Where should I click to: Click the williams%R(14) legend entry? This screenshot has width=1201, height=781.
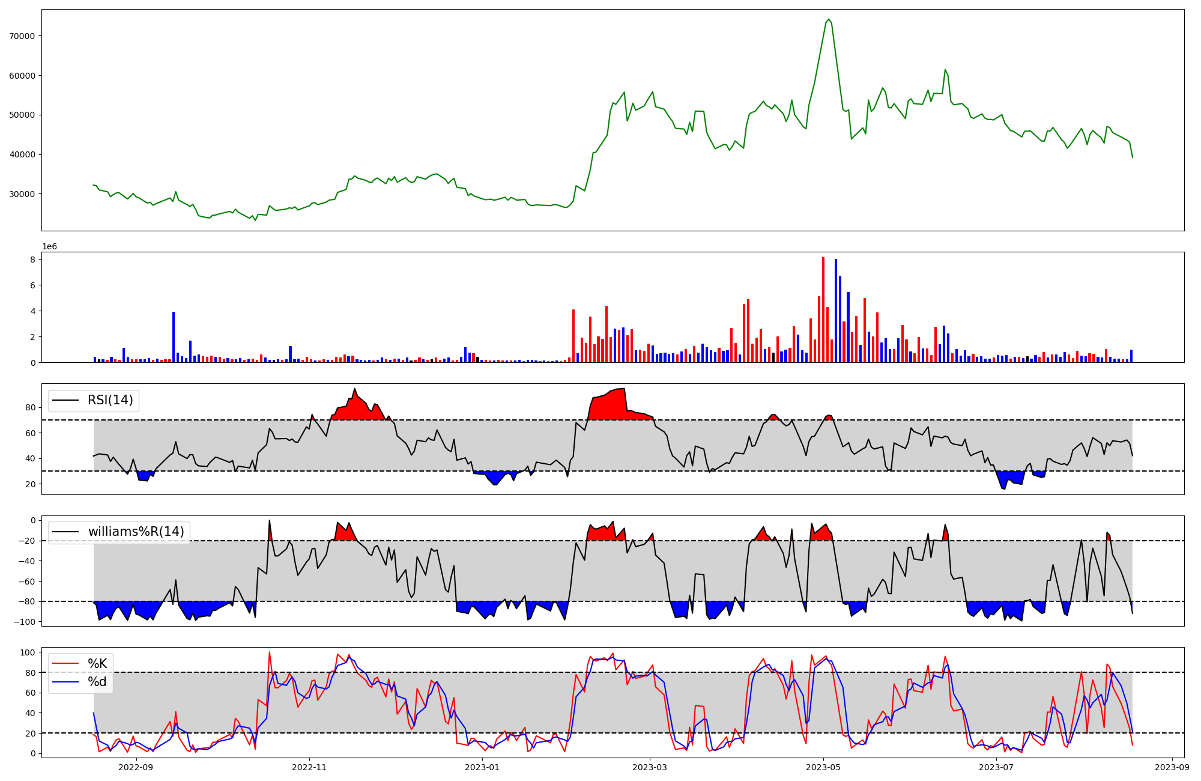coord(136,532)
